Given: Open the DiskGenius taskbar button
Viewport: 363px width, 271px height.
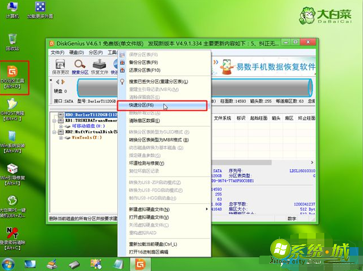Looking at the screenshot, I should 141,264.
